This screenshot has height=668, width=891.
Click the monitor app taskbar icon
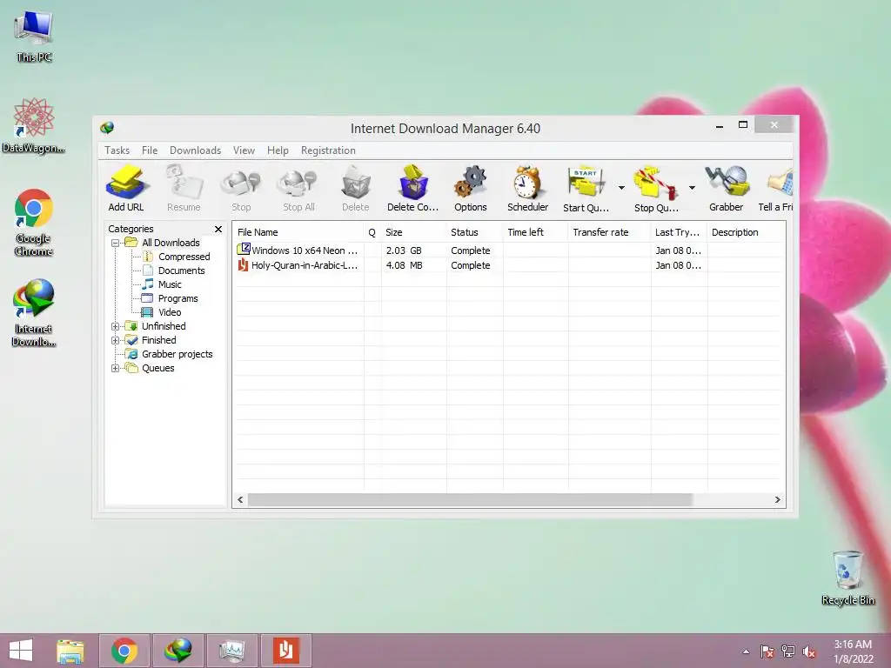point(231,651)
